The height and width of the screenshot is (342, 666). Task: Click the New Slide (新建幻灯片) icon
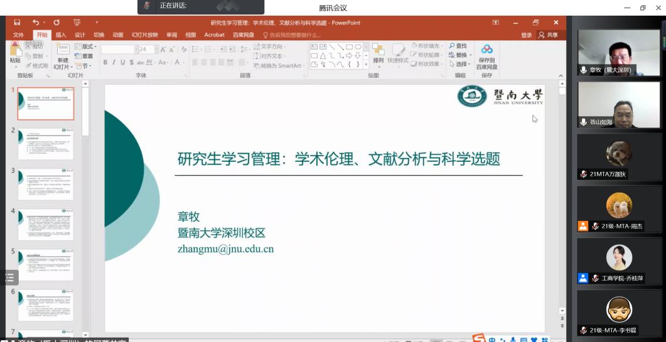coord(63,50)
